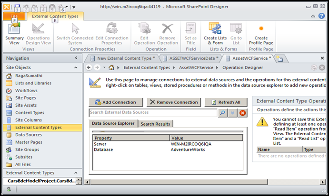329x196 pixels.
Task: Start Create Profile Page
Action: [x=261, y=34]
